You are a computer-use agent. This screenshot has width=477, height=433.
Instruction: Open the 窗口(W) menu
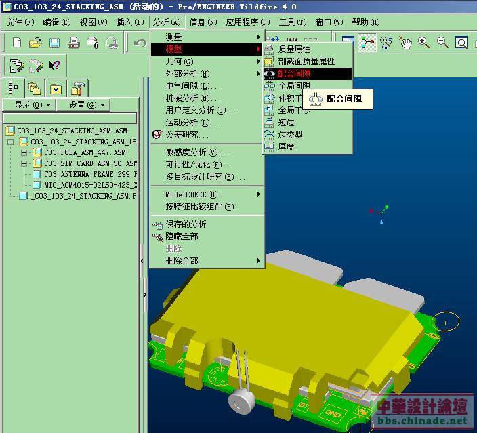point(329,22)
